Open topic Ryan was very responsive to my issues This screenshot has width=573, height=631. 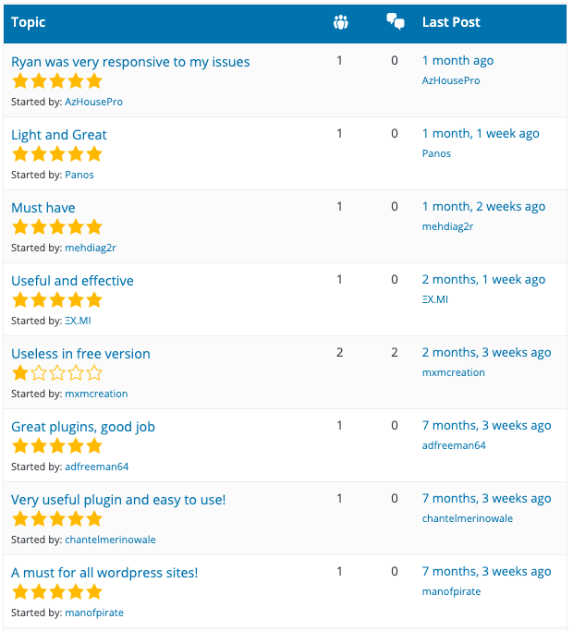pyautogui.click(x=130, y=62)
